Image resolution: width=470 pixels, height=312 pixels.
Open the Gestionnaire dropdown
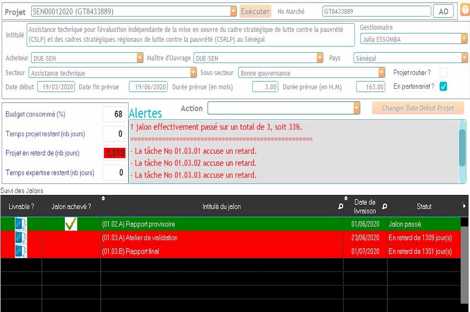[x=464, y=39]
